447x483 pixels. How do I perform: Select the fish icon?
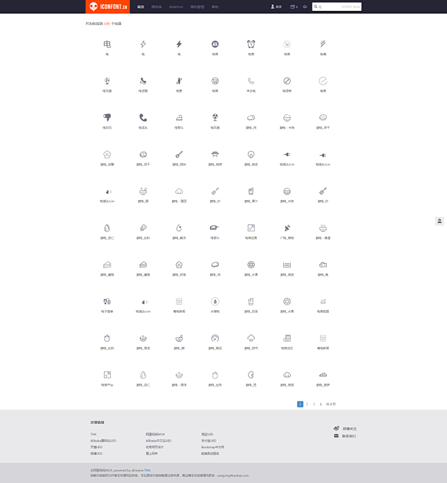tap(323, 265)
